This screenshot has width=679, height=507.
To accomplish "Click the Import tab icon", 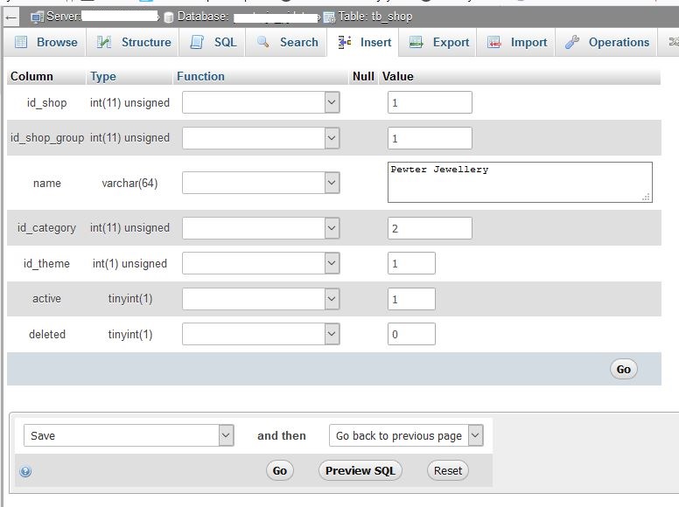I will [494, 42].
